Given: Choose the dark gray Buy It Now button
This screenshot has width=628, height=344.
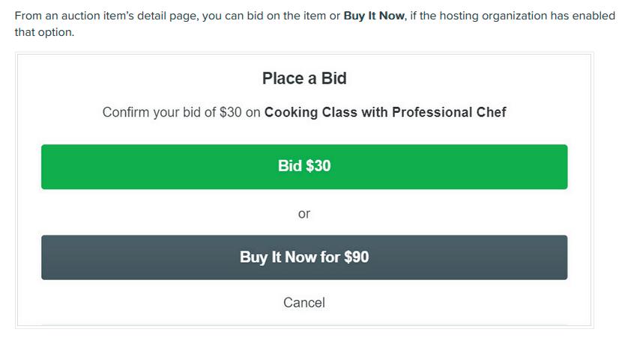Looking at the screenshot, I should click(304, 257).
